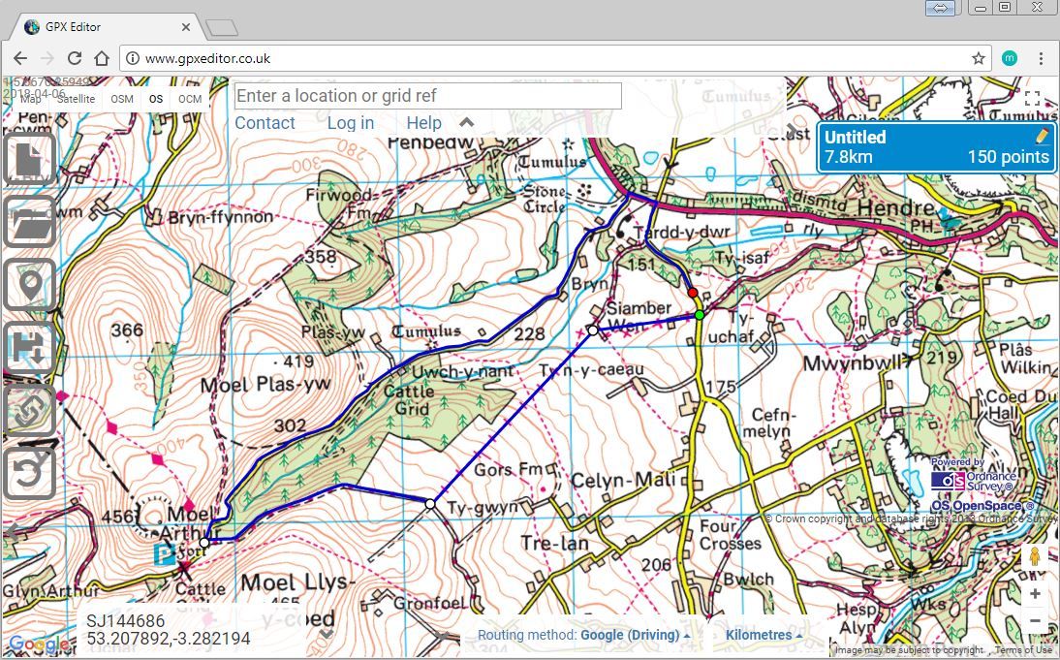Click the coordinates 53.207892,-3.282194 text
1060x660 pixels.
[x=169, y=638]
